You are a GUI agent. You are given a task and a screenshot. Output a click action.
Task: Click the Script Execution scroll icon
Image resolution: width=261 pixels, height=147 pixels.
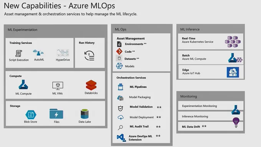click(19, 53)
